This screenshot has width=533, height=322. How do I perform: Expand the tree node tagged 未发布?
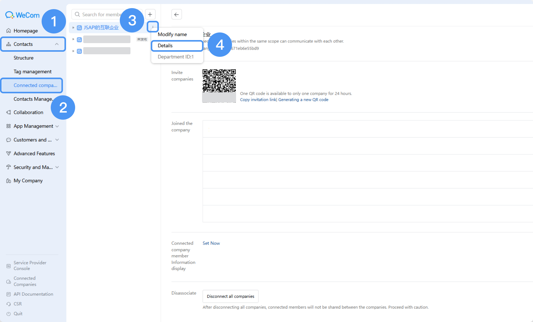(x=73, y=39)
